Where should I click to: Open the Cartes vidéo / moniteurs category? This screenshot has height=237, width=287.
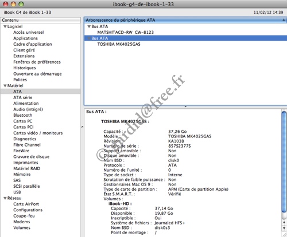[x=38, y=133]
